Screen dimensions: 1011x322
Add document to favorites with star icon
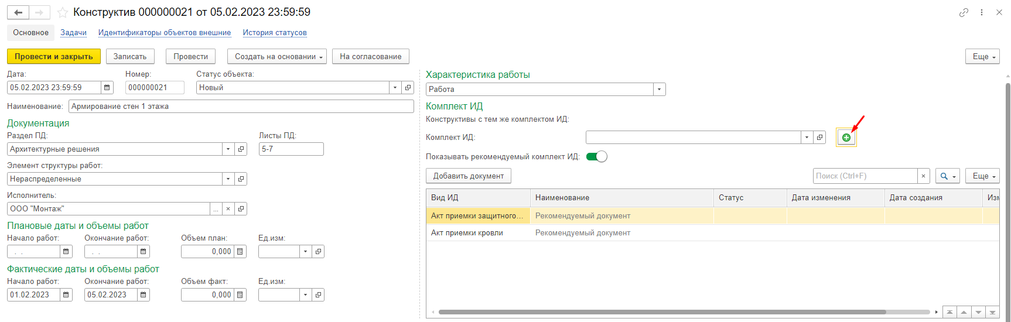[x=63, y=12]
